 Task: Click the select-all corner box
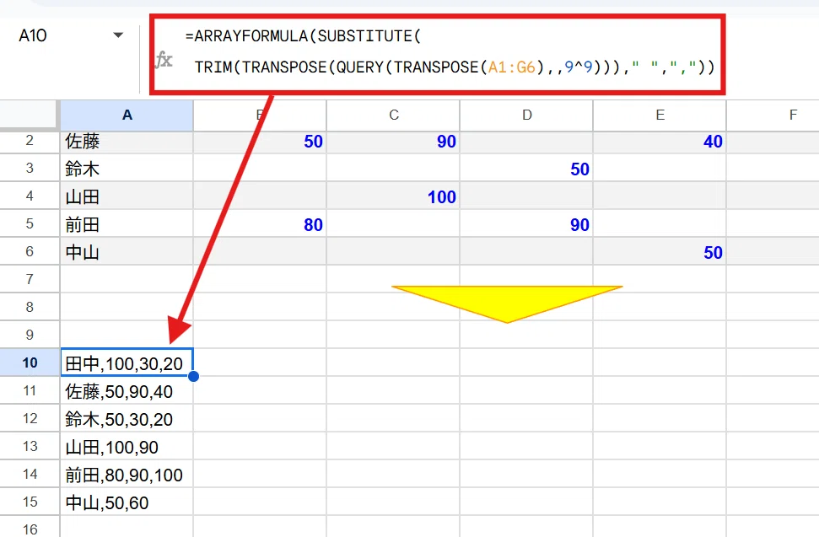pos(28,115)
